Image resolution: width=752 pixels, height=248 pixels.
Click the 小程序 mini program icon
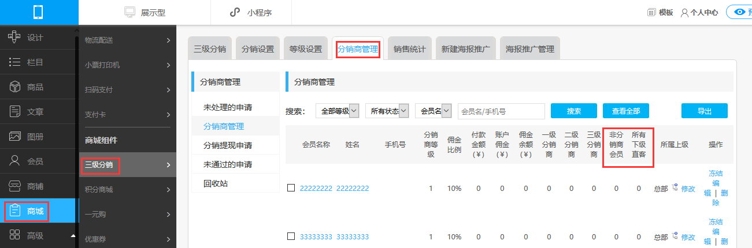pos(235,12)
